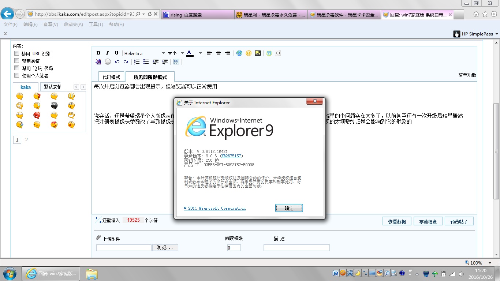Image resolution: width=500 pixels, height=281 pixels.
Task: Go to the IE home page icon
Action: tap(476, 14)
